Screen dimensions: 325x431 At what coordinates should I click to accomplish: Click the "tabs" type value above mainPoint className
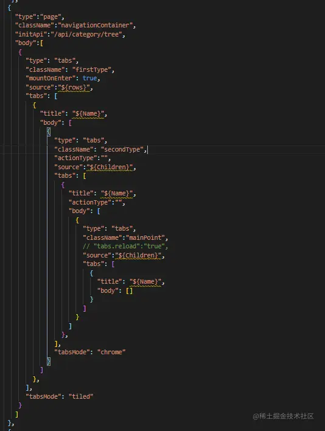[122, 228]
